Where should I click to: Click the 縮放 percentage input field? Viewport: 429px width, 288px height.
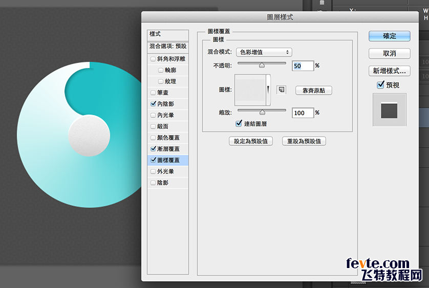[302, 113]
